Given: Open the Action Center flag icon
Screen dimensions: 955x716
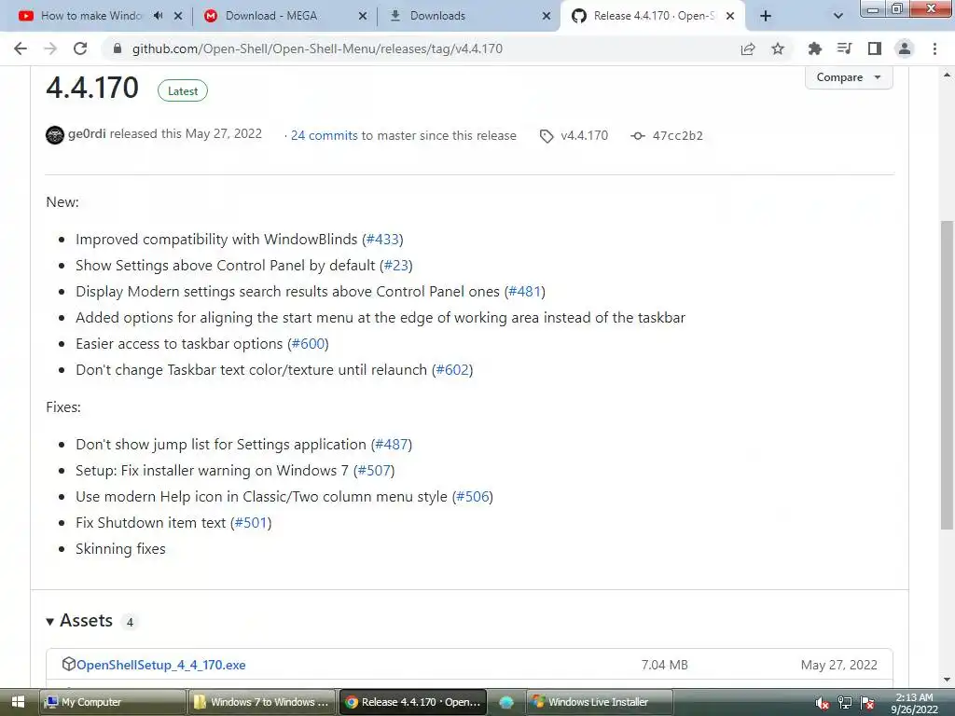Looking at the screenshot, I should pos(868,703).
